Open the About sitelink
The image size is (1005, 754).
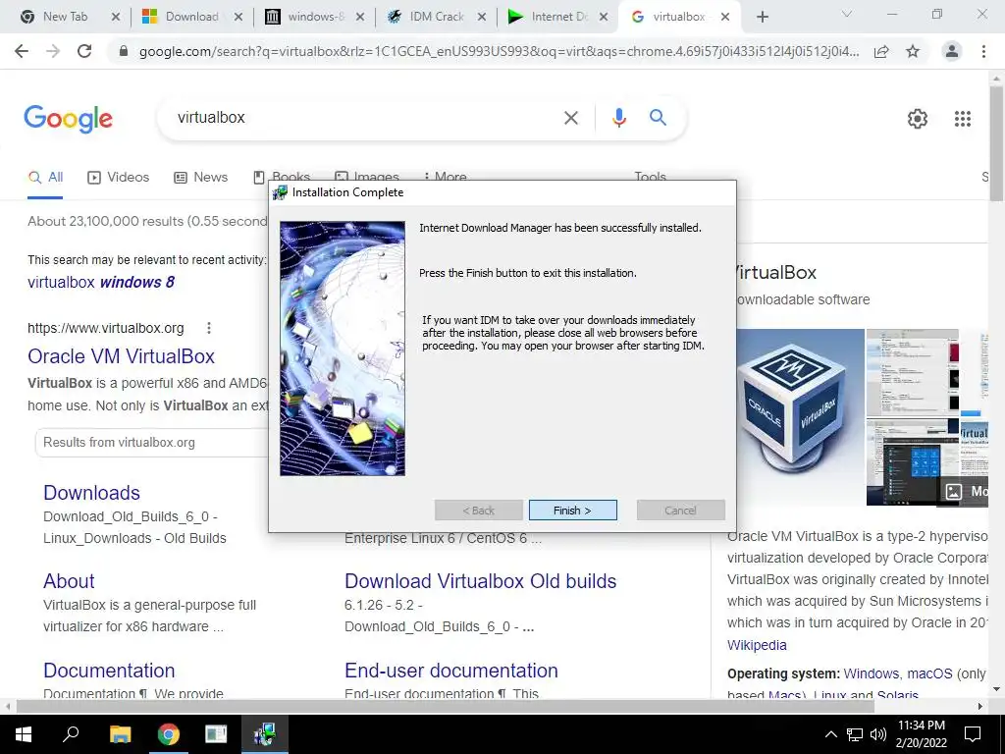pyautogui.click(x=69, y=581)
